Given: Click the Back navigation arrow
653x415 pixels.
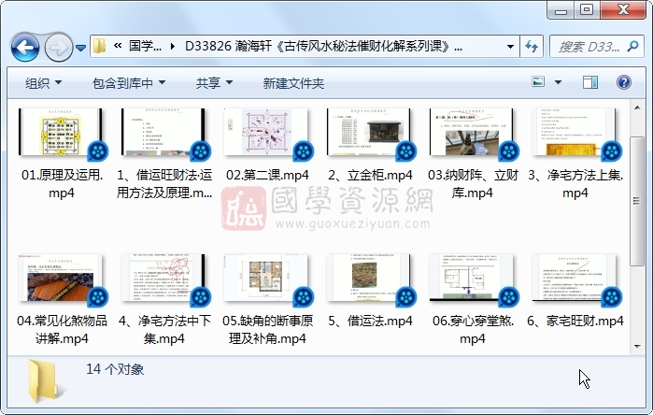Looking at the screenshot, I should (25, 46).
